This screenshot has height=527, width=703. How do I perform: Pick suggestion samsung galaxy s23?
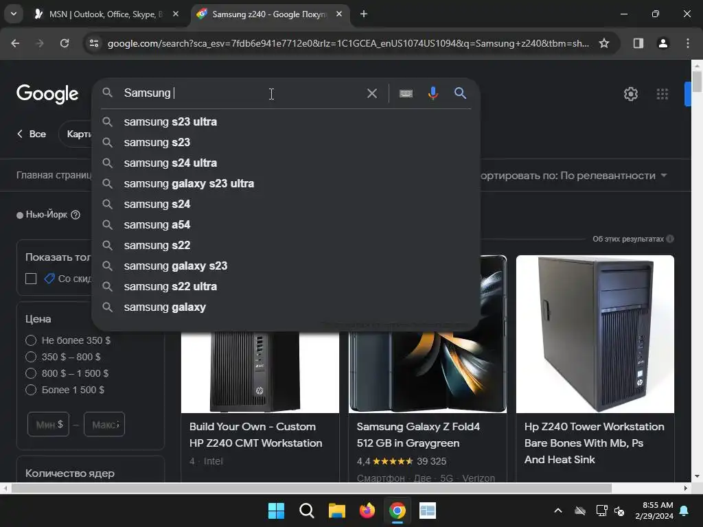286,266
